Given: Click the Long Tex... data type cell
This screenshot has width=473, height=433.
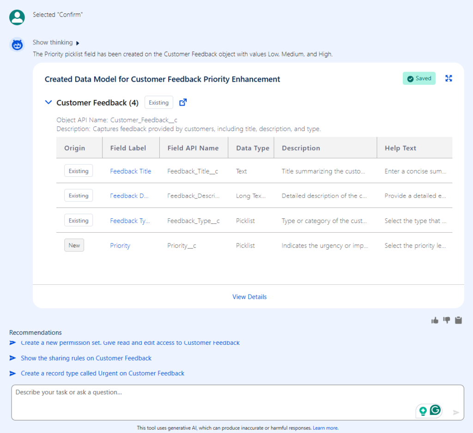Looking at the screenshot, I should click(251, 196).
